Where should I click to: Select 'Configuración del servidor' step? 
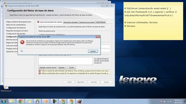tap(16, 34)
